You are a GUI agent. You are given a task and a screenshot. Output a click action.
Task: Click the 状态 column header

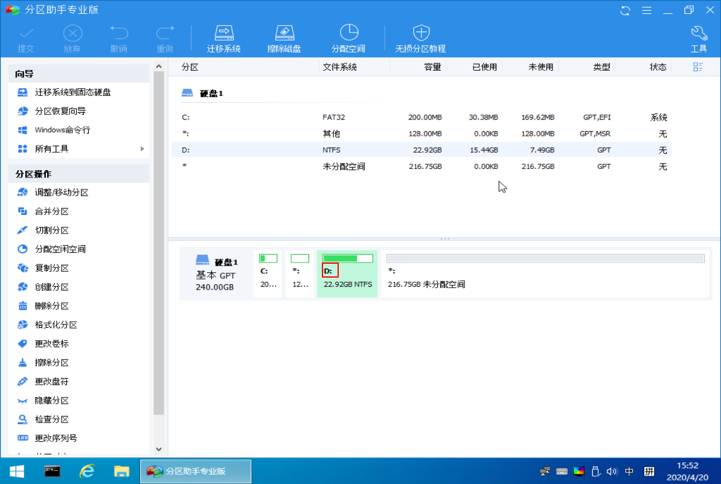(658, 67)
